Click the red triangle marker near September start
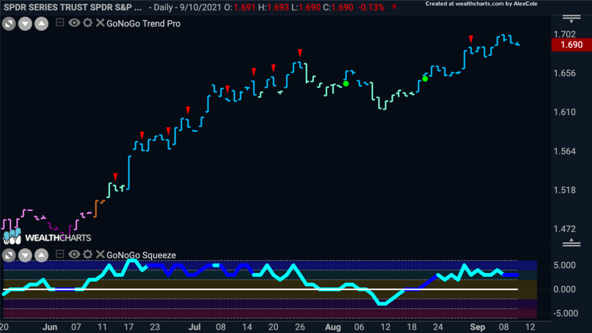The height and width of the screenshot is (333, 592). pyautogui.click(x=471, y=39)
